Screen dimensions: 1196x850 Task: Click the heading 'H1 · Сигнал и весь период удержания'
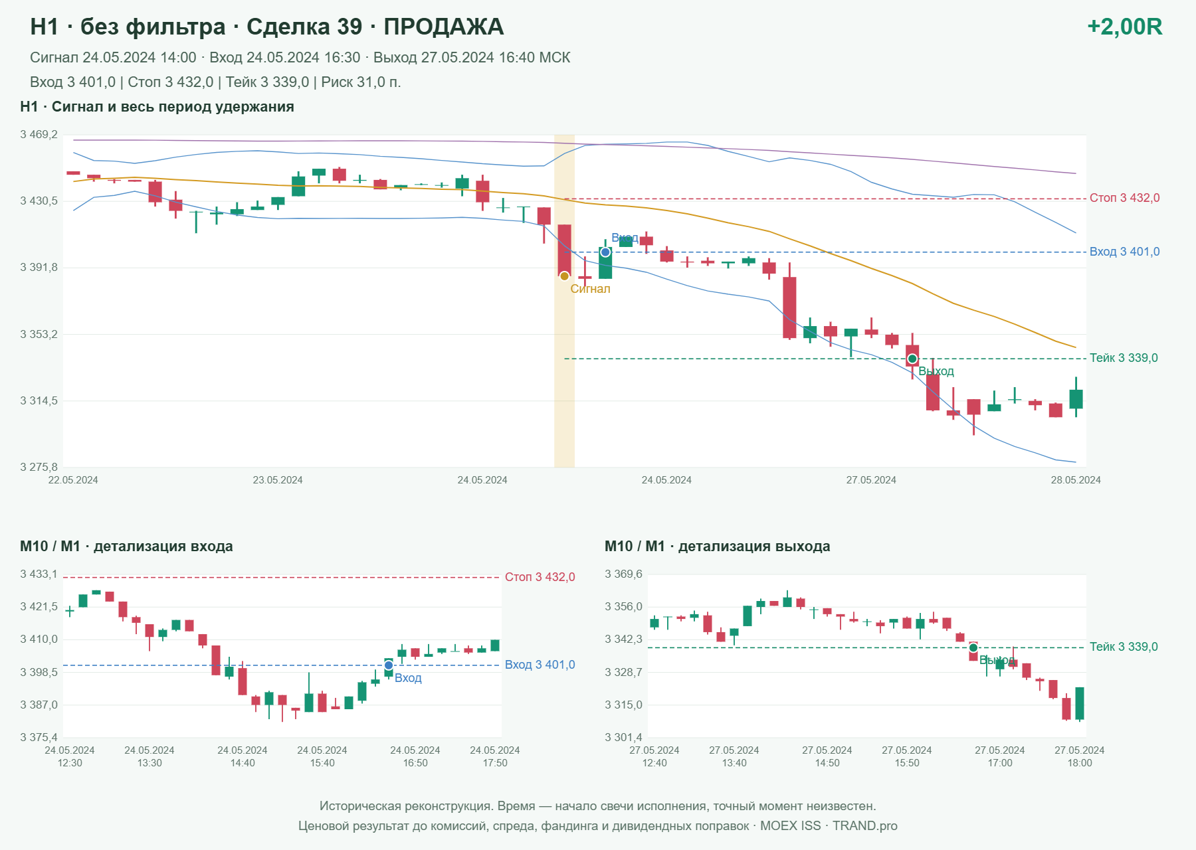pyautogui.click(x=157, y=107)
